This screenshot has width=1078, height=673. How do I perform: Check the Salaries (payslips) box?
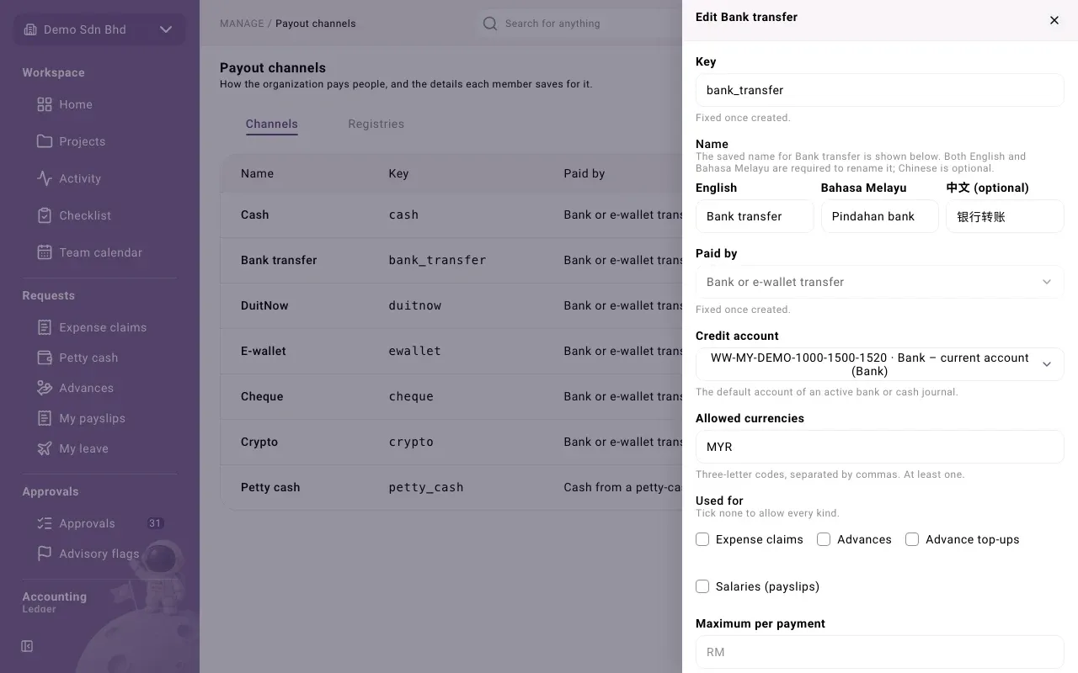tap(702, 586)
